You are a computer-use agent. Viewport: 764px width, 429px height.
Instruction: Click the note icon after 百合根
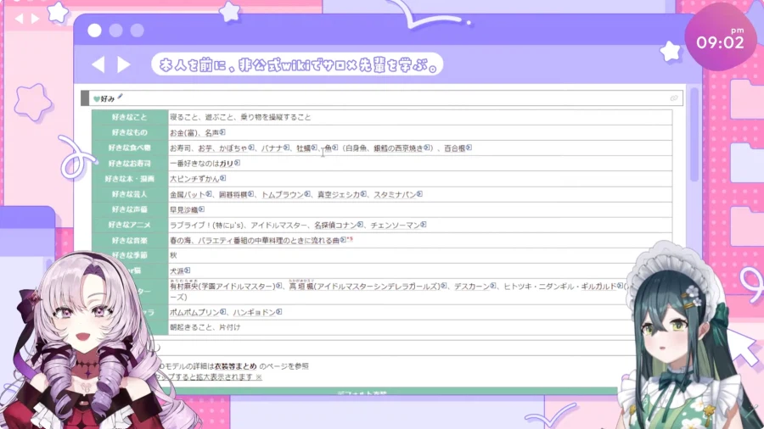click(468, 148)
